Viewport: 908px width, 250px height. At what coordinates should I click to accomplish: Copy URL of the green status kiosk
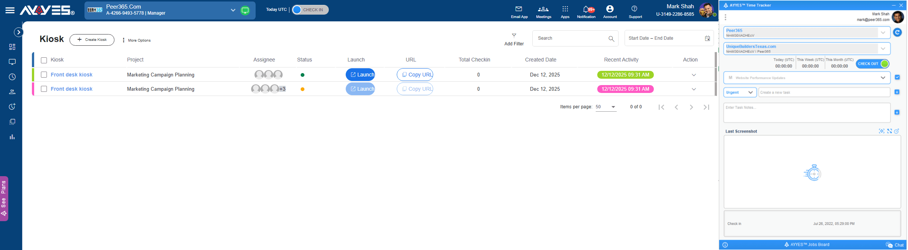click(x=415, y=75)
